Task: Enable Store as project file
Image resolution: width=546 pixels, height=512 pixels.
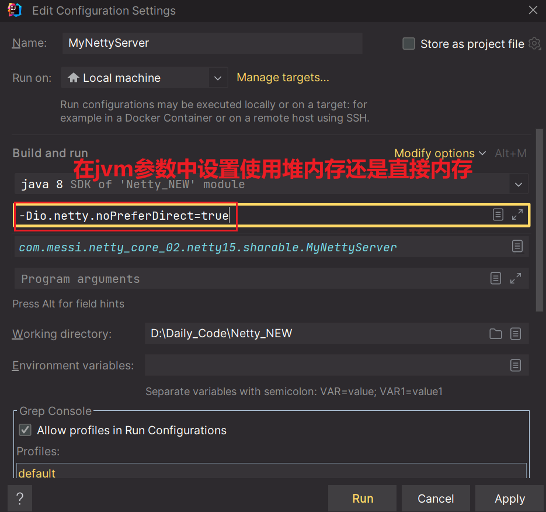Action: 408,43
